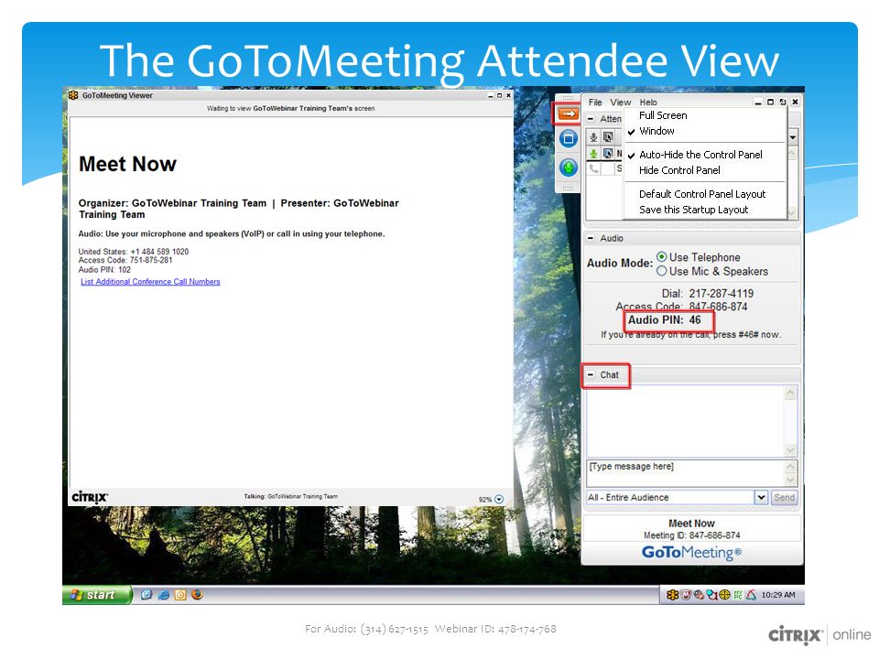Click inside the chat log area
Viewport: 879px width, 659px height.
(x=685, y=421)
